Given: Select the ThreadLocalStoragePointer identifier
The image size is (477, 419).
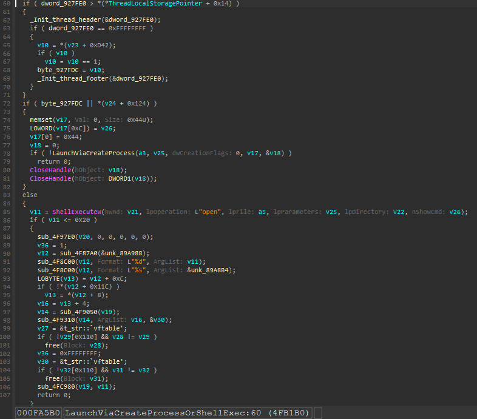Looking at the screenshot, I should click(155, 4).
